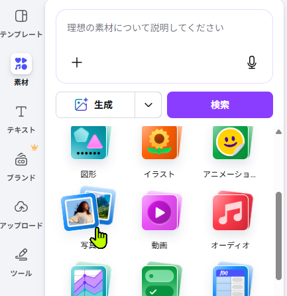Click the 動画 label text
This screenshot has height=296, width=287.
pyautogui.click(x=159, y=245)
